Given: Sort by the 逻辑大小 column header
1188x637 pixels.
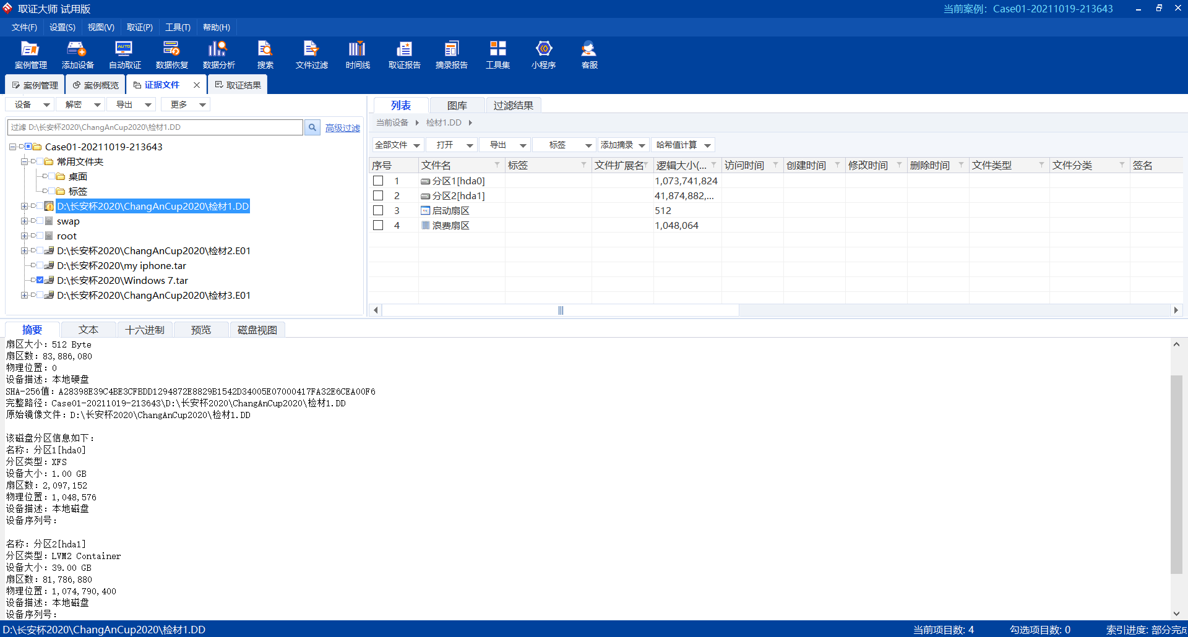Looking at the screenshot, I should [x=681, y=165].
